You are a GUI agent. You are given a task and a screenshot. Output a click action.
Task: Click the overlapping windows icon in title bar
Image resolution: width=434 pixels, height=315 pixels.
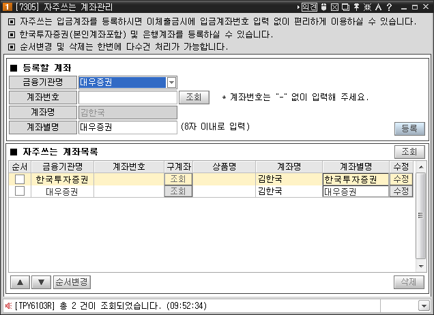coord(346,7)
